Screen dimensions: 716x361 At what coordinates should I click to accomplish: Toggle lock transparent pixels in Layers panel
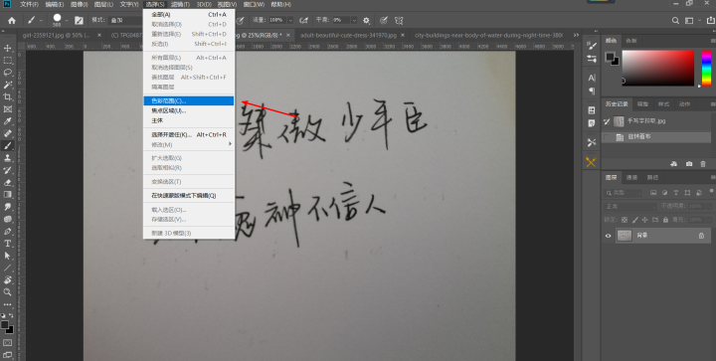(x=625, y=220)
